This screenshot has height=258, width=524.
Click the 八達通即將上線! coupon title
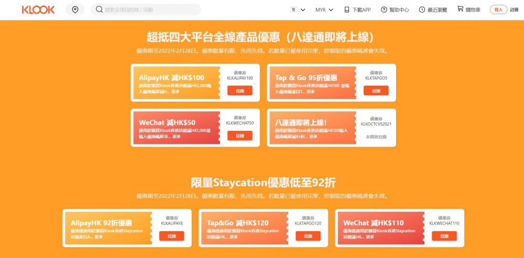(x=301, y=122)
